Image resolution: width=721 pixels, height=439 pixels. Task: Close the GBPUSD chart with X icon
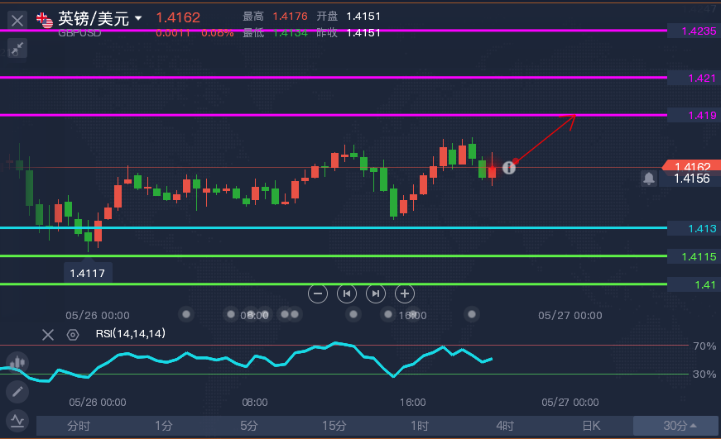(x=17, y=21)
